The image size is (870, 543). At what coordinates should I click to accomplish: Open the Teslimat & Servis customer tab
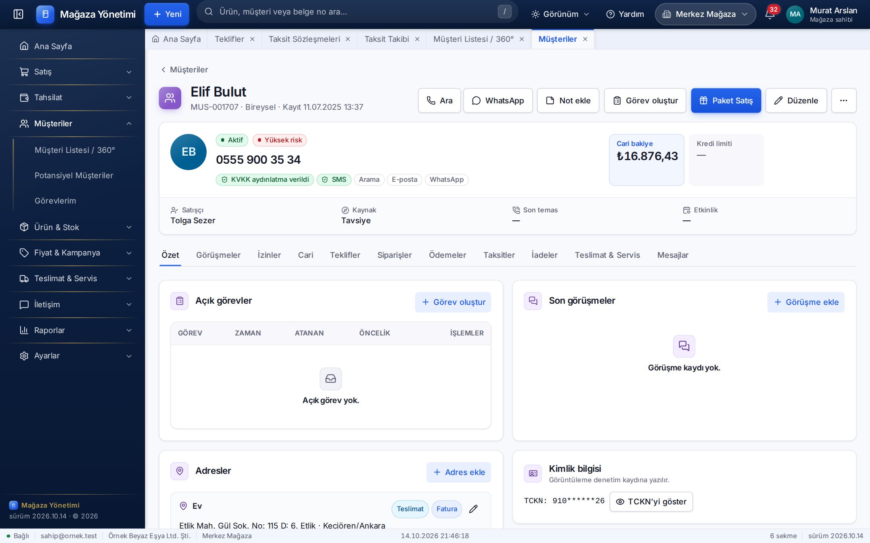click(x=607, y=255)
